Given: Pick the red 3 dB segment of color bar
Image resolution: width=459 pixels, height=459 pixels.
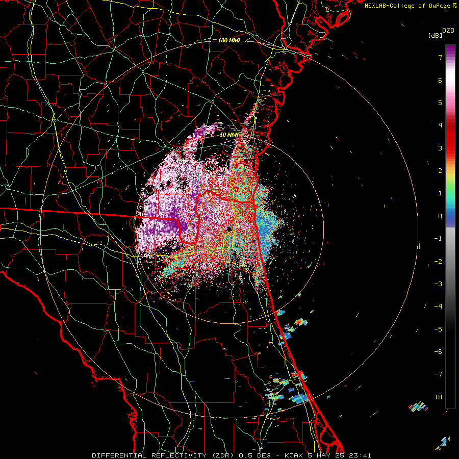Looking at the screenshot, I should [450, 148].
